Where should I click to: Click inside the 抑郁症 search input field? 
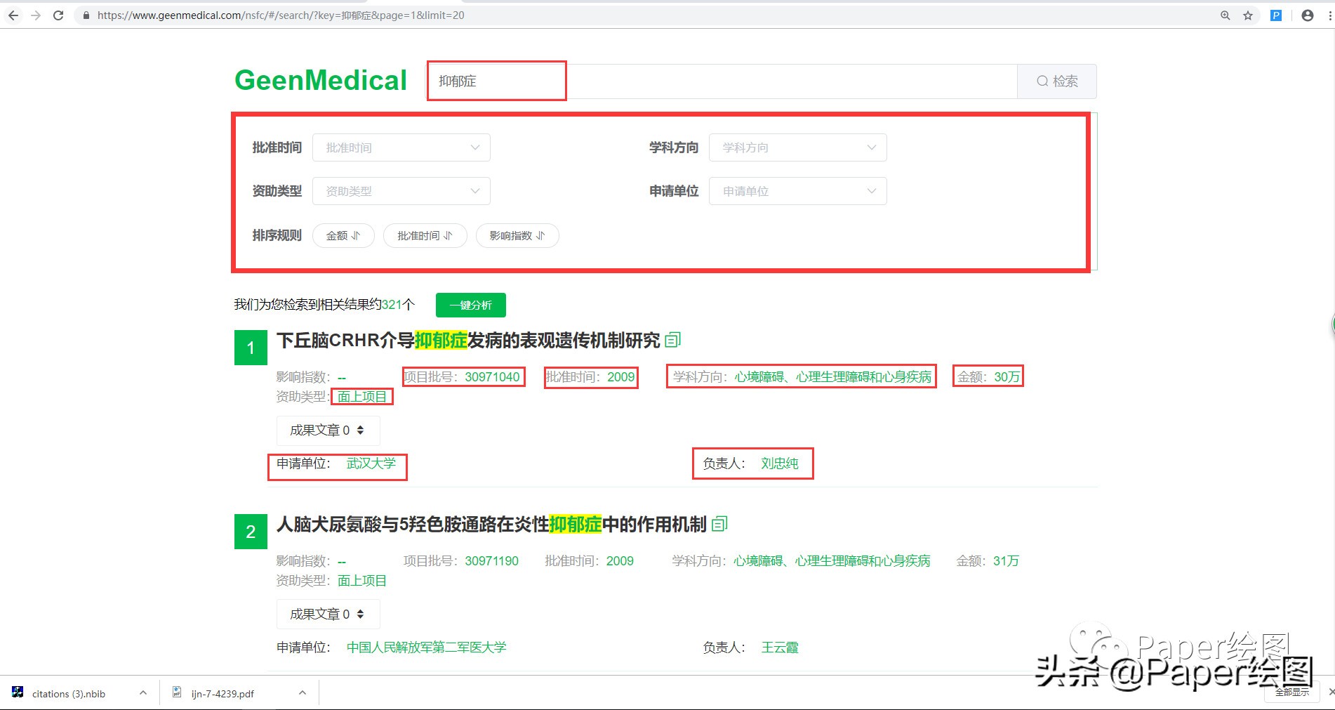(x=496, y=81)
